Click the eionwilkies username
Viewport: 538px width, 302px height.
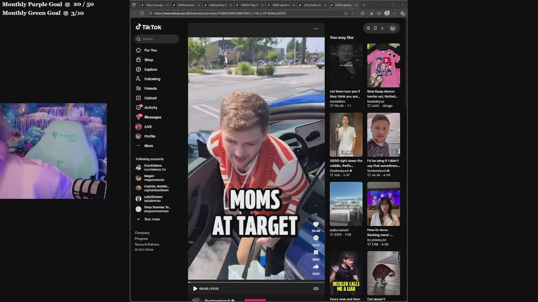338,102
